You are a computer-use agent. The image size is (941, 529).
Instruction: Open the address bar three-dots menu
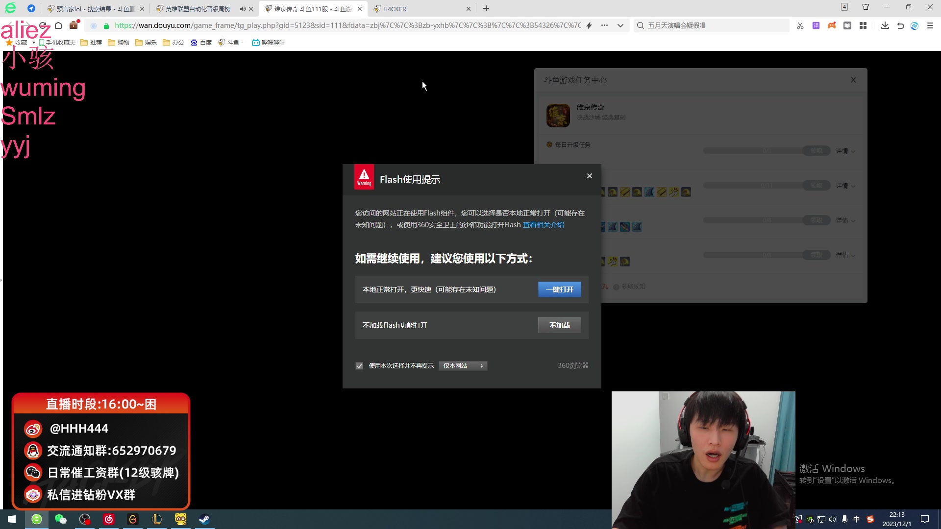click(x=604, y=25)
